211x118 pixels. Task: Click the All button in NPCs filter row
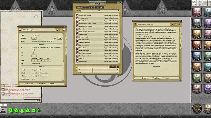(113, 67)
